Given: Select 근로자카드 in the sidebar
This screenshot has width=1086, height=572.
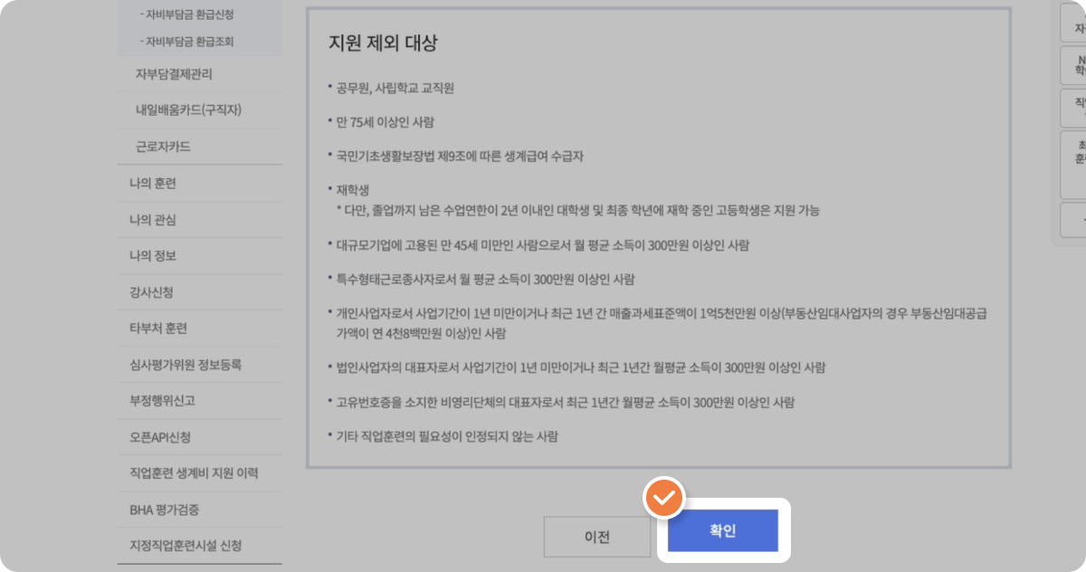Looking at the screenshot, I should (163, 147).
